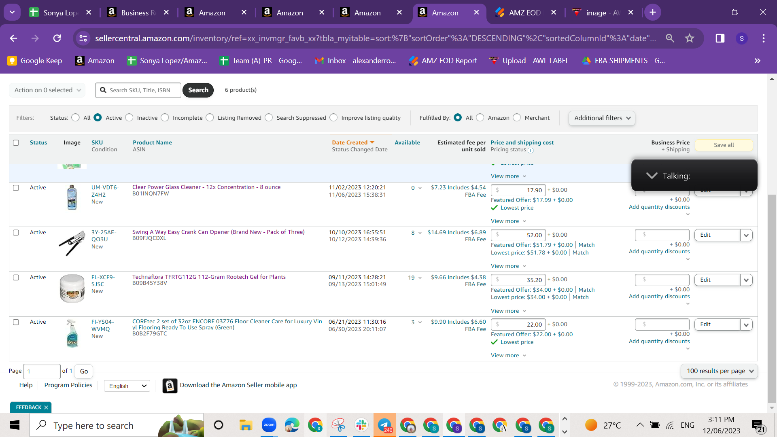The height and width of the screenshot is (437, 777).
Task: Select the All status radio button
Action: click(75, 117)
